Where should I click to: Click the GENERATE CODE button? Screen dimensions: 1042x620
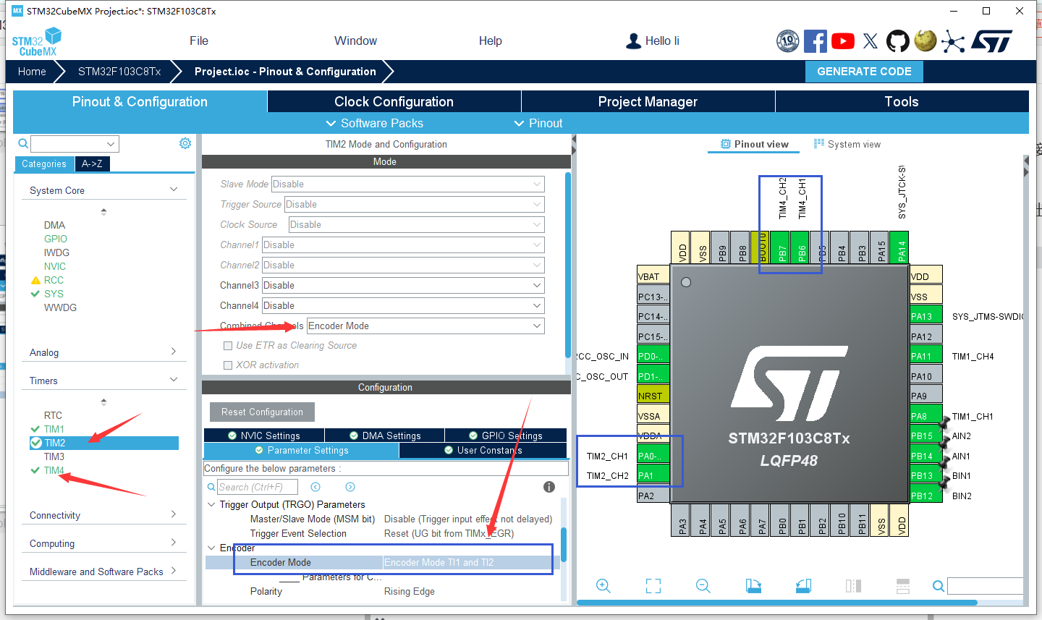coord(864,72)
